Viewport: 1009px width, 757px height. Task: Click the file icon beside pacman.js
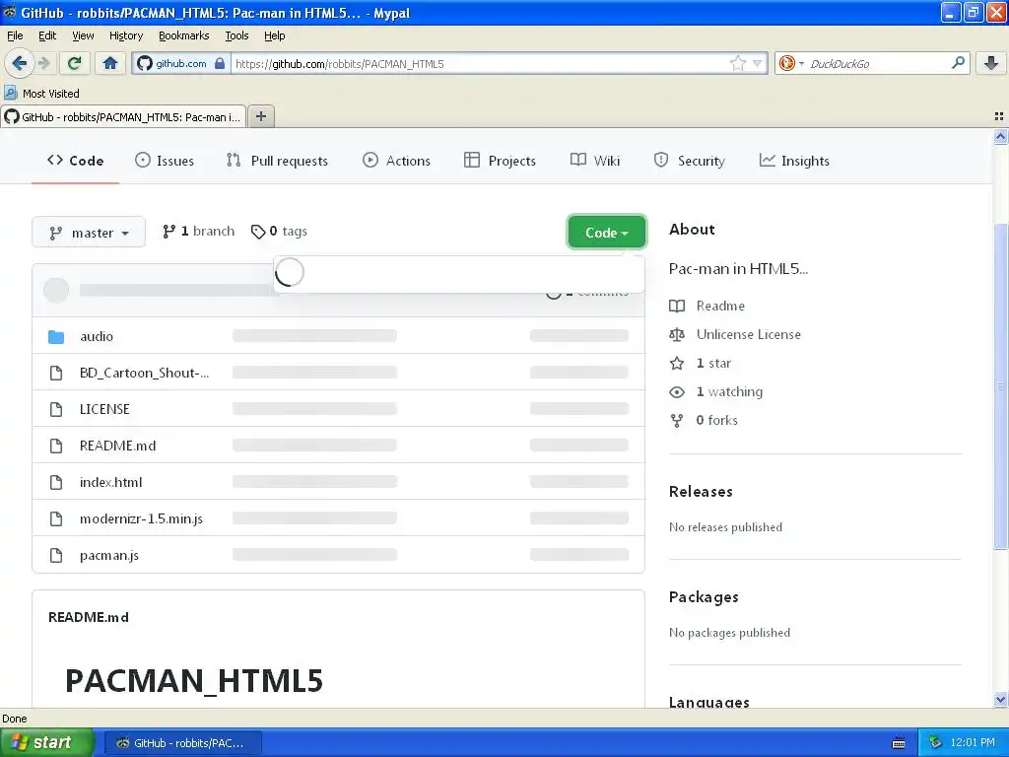56,555
